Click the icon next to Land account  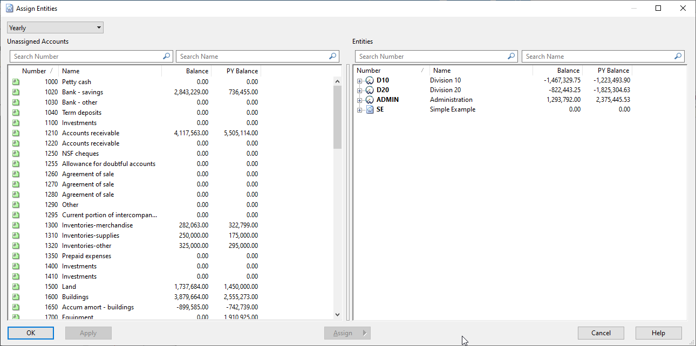[16, 287]
